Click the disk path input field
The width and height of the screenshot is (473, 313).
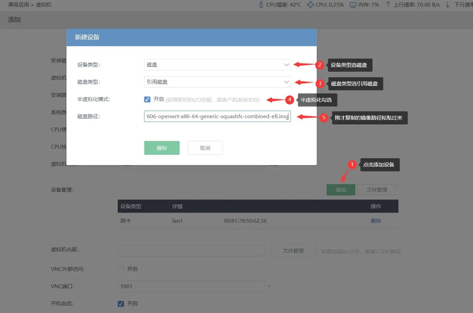pos(217,117)
